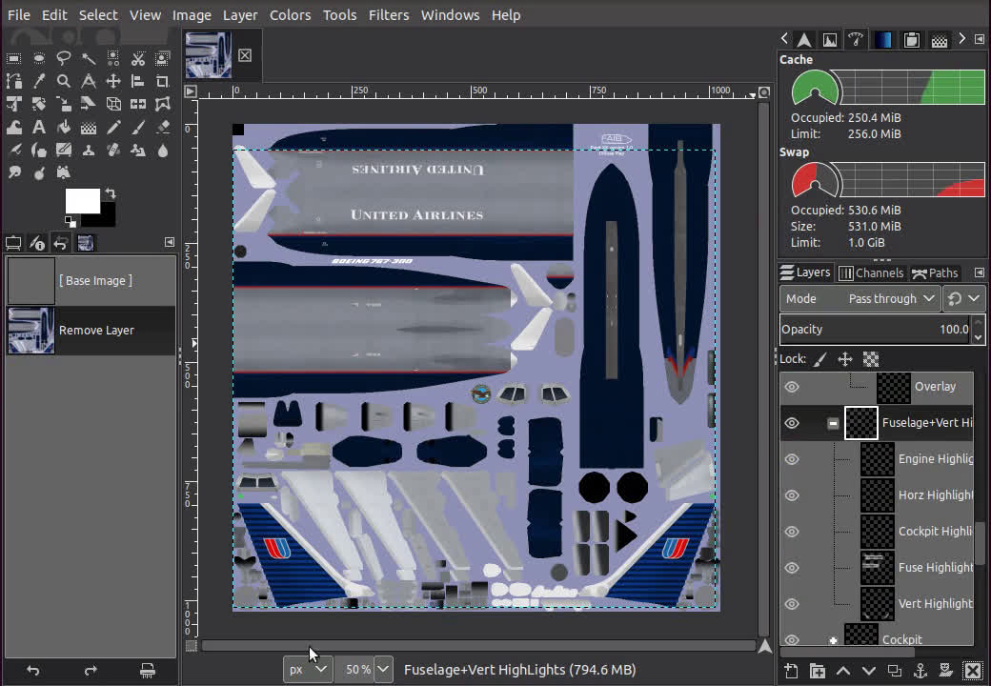Pick the Pencil tool in toolbox
The height and width of the screenshot is (686, 991).
coord(113,127)
